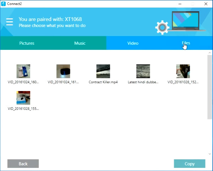The image size is (213, 171).
Task: Close the Connect2 window
Action: pos(206,4)
